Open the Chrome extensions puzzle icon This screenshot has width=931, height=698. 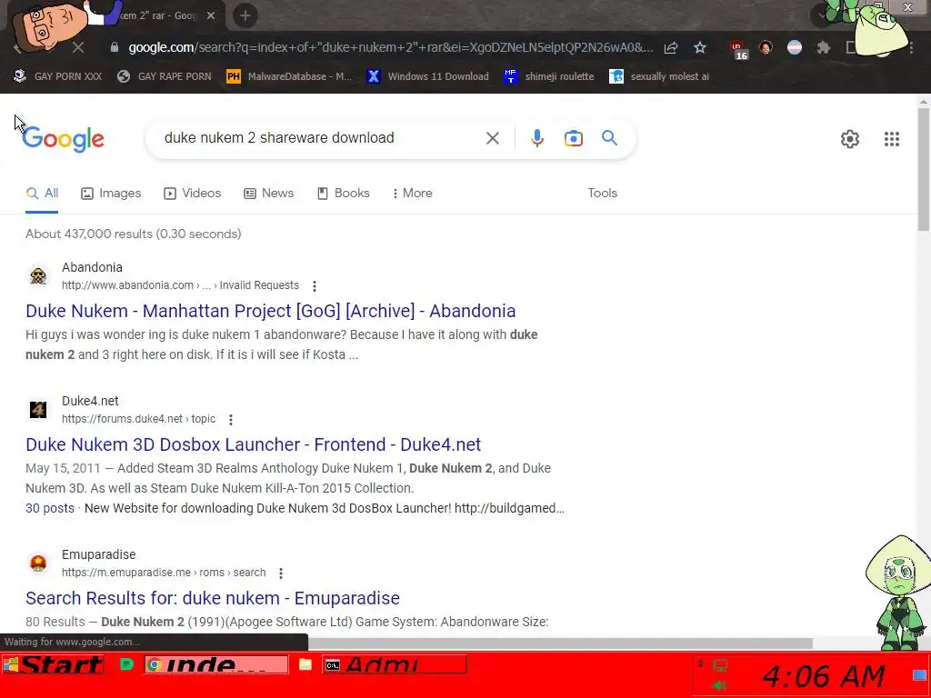pyautogui.click(x=823, y=47)
